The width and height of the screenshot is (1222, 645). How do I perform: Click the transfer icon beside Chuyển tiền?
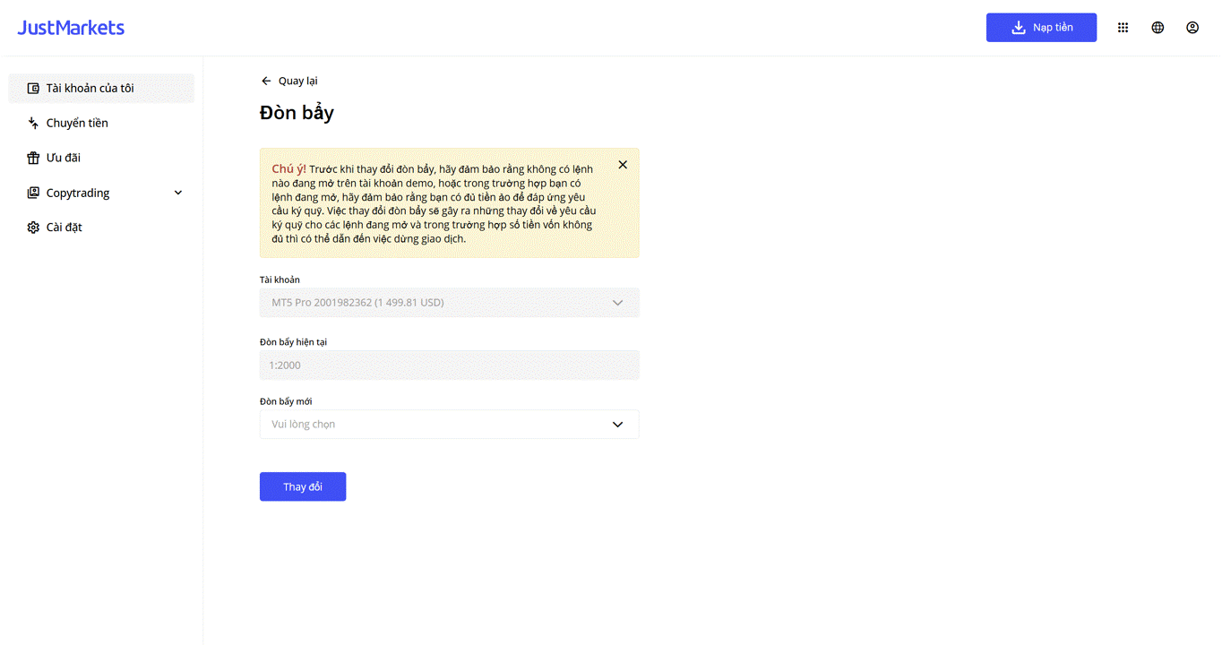pos(33,123)
